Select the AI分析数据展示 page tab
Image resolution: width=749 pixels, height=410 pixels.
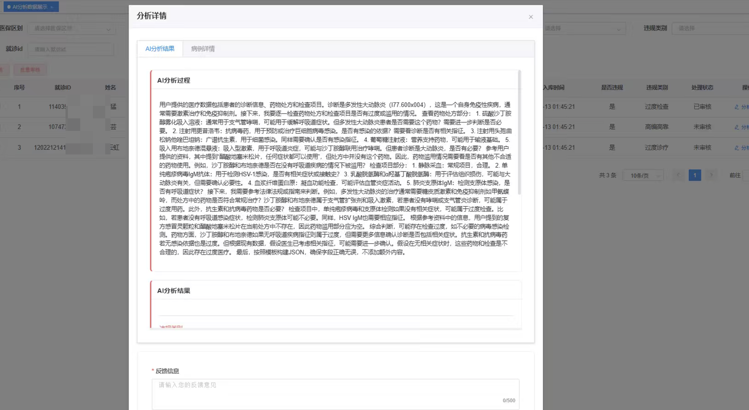[x=30, y=7]
